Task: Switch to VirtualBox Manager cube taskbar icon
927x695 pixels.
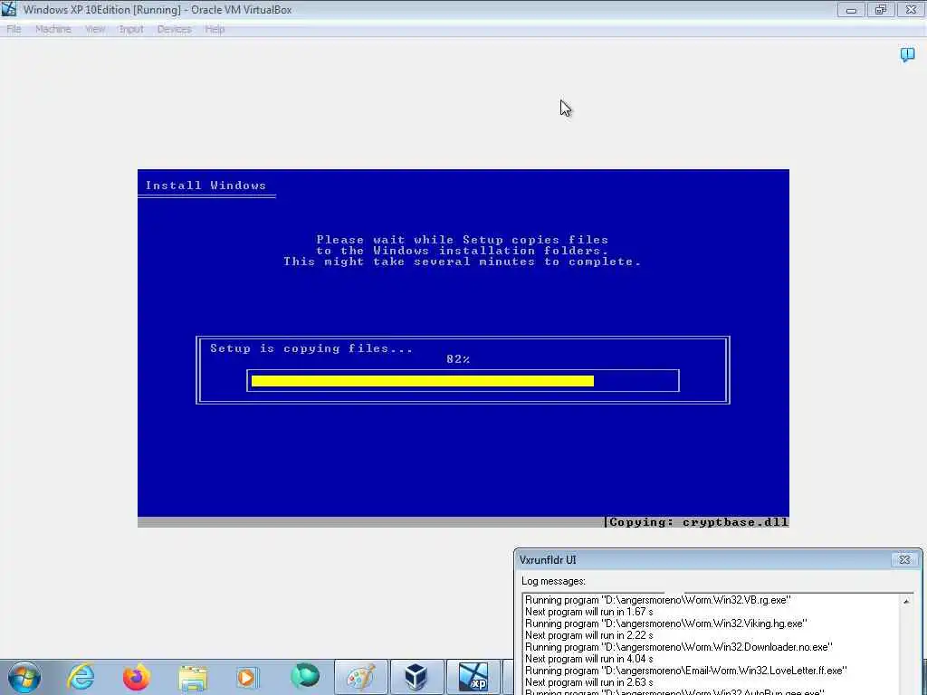Action: tap(416, 677)
